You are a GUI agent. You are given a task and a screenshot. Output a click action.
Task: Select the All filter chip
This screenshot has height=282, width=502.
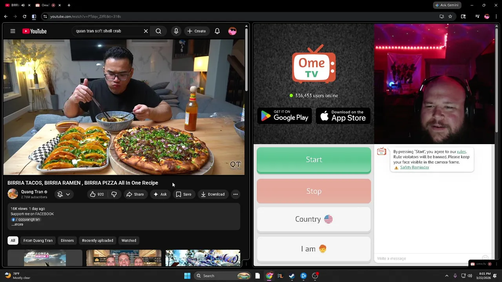[x=13, y=240]
